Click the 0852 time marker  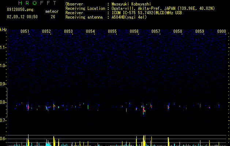click(x=46, y=31)
